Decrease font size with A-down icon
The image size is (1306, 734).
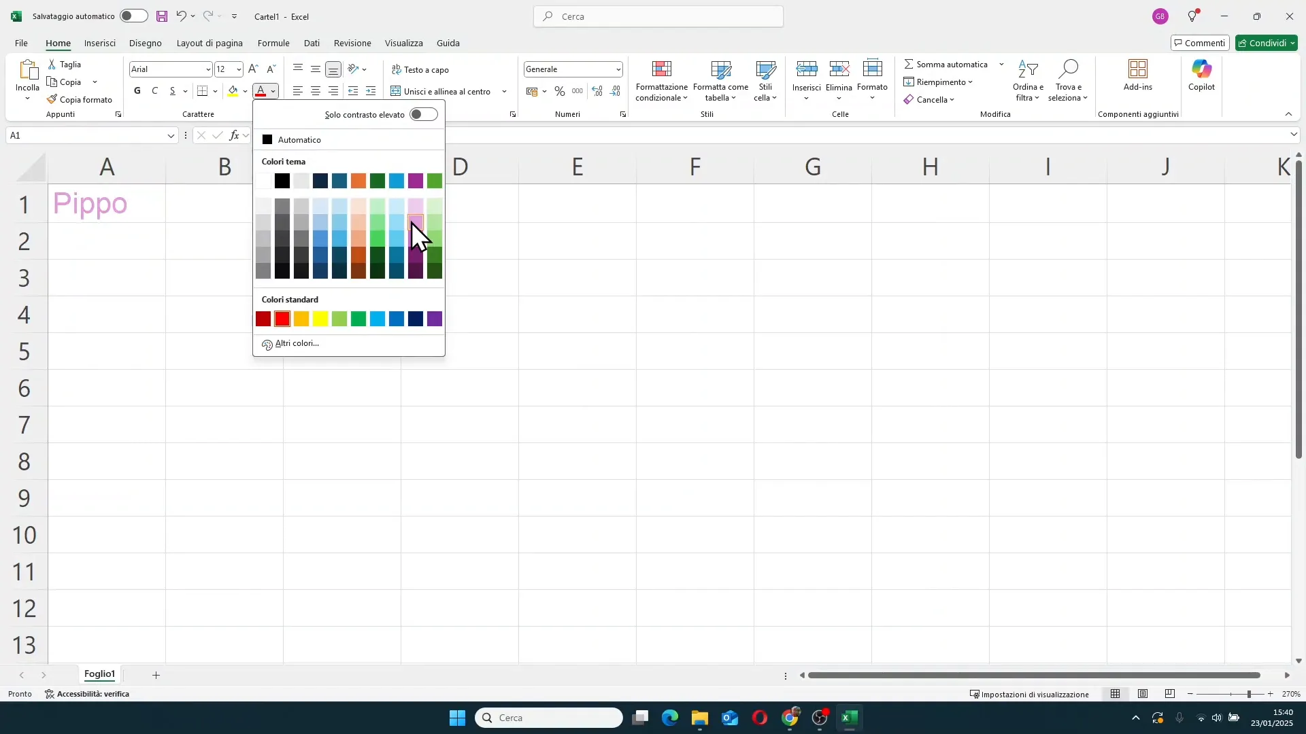point(271,69)
